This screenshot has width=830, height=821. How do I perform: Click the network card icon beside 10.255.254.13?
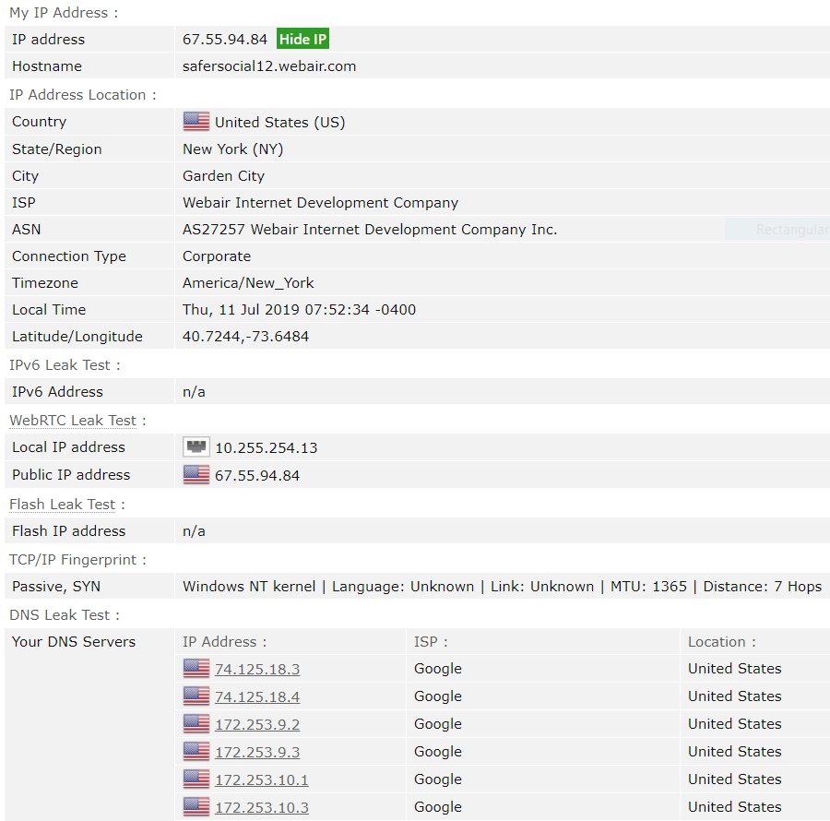coord(196,447)
